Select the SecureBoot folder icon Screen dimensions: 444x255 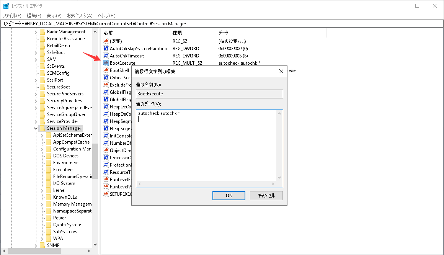pos(42,87)
